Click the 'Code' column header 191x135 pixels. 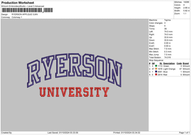179,63
